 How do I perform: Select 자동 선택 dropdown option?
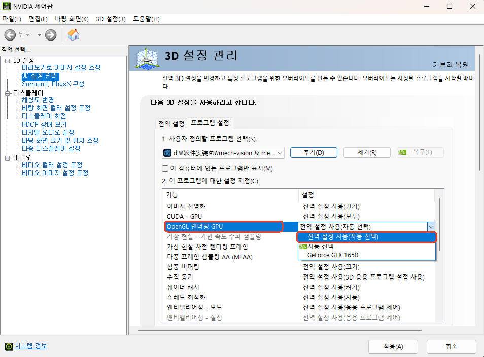click(366, 246)
